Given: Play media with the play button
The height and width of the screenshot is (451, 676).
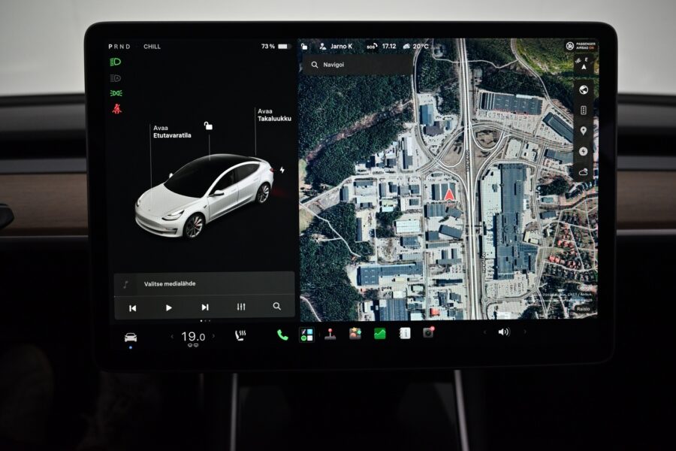Looking at the screenshot, I should coord(168,307).
